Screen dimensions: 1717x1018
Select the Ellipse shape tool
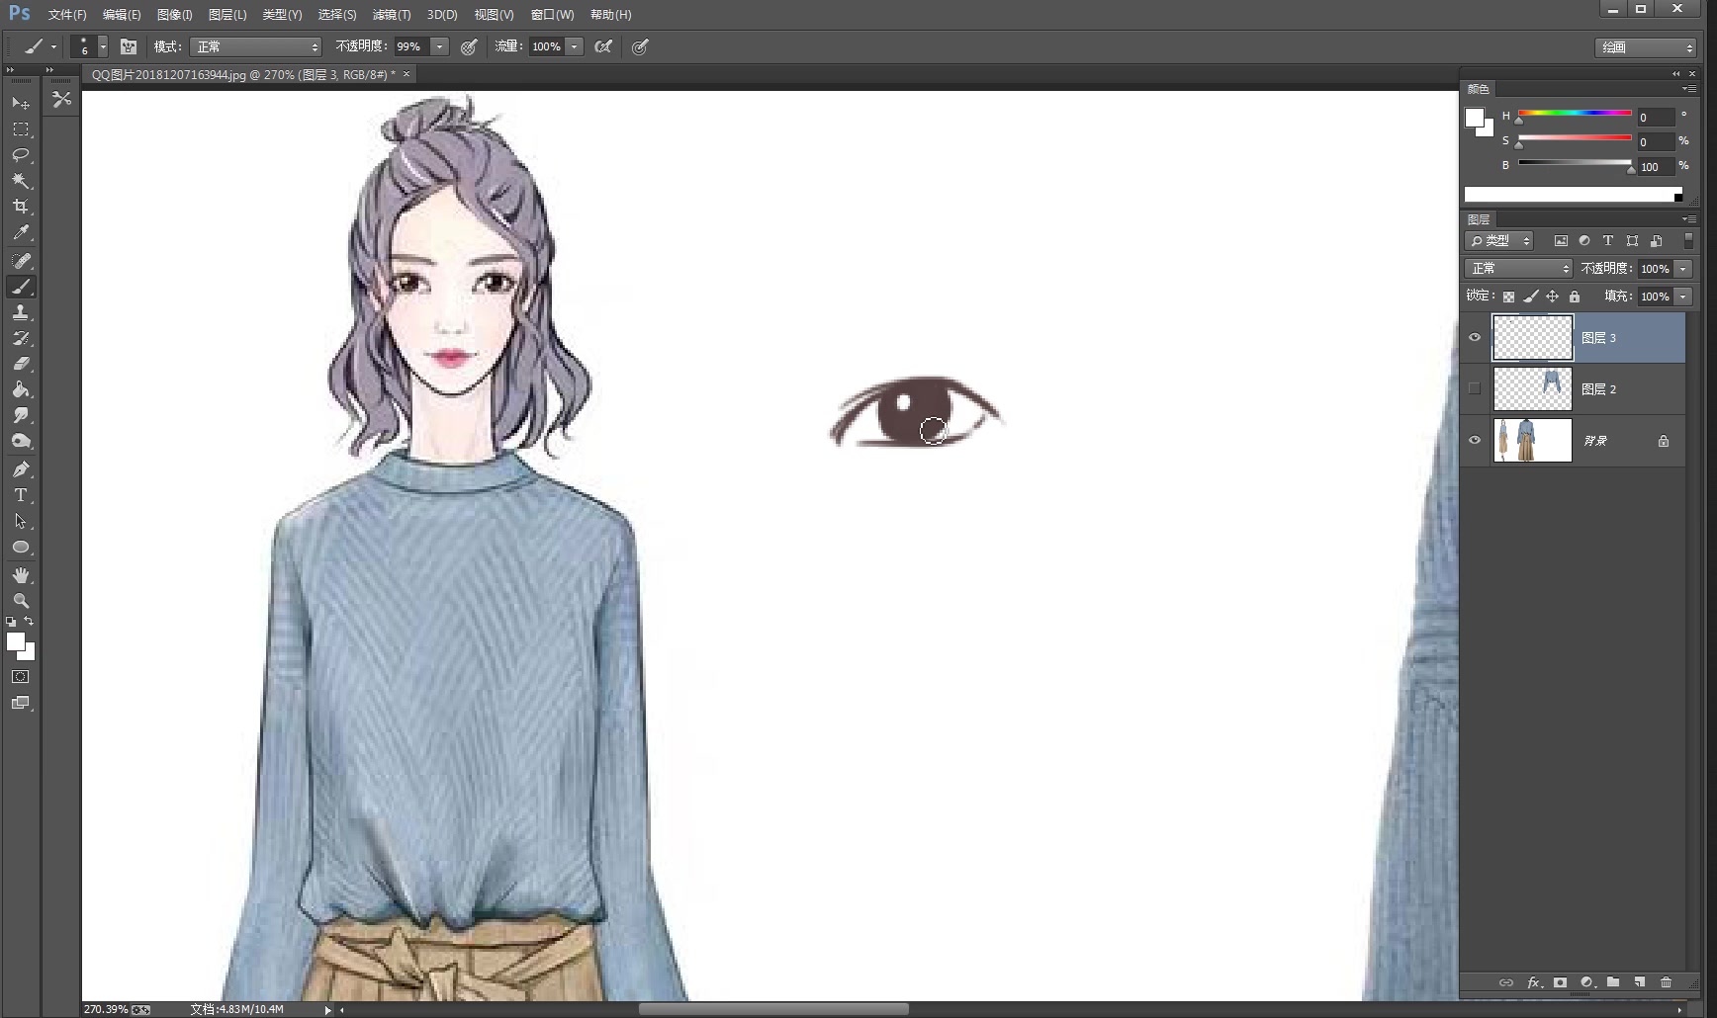pos(20,547)
